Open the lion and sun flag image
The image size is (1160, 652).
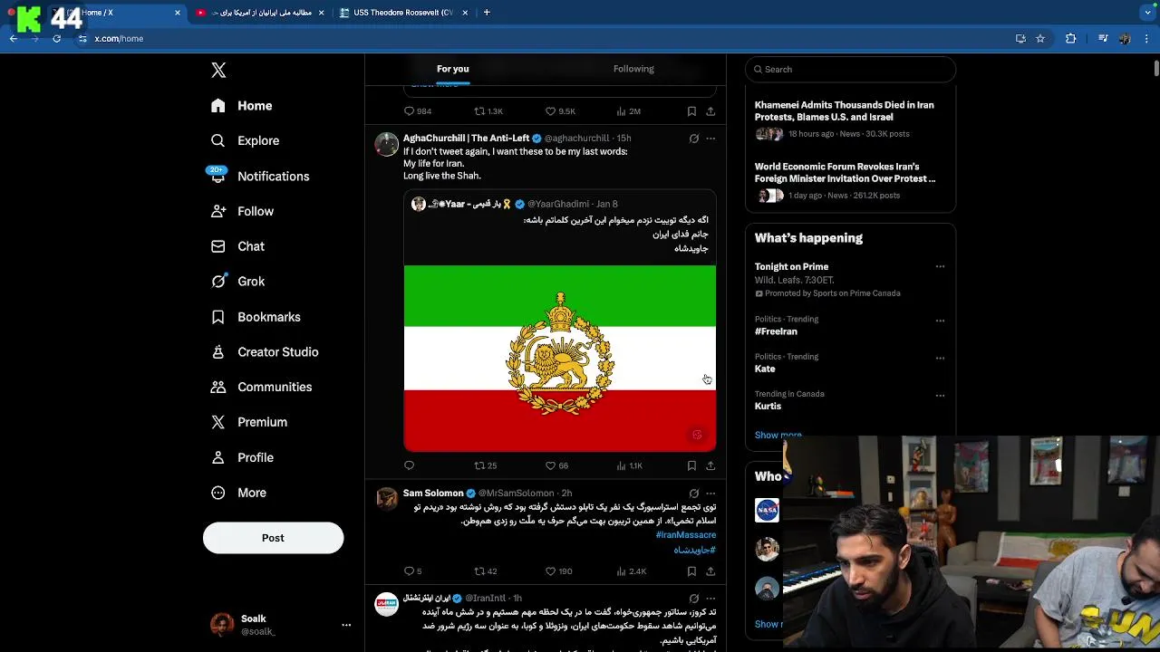tap(560, 358)
